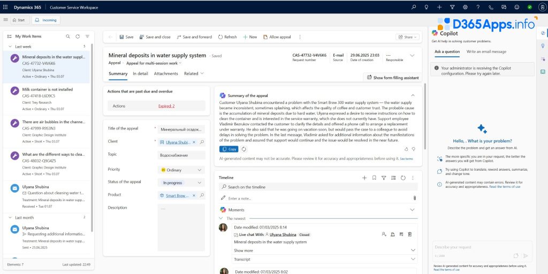Screen dimensions: 548x274
Task: Regenerate the appeal summary
Action: coord(244,149)
